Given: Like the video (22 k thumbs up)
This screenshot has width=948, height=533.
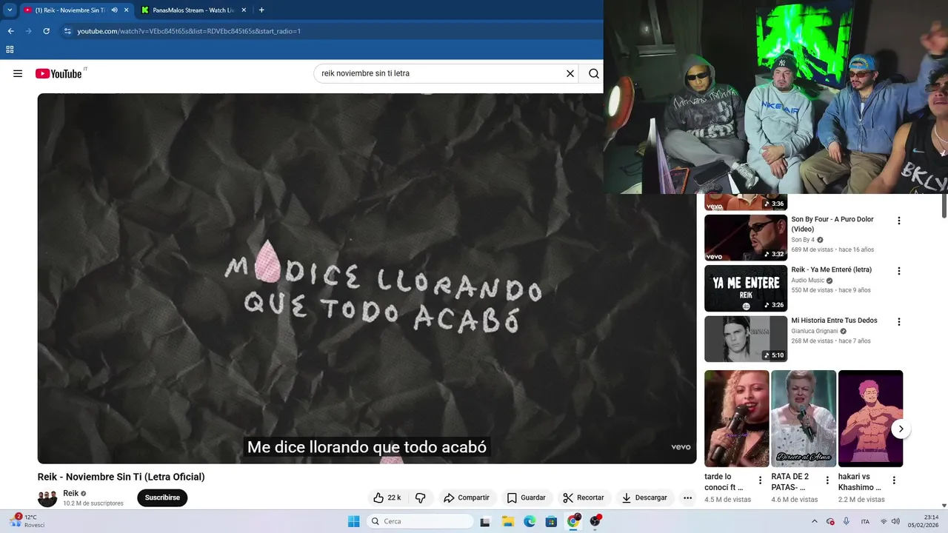Looking at the screenshot, I should 387,497.
